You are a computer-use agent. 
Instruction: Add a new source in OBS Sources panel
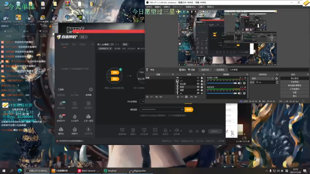coord(178,97)
